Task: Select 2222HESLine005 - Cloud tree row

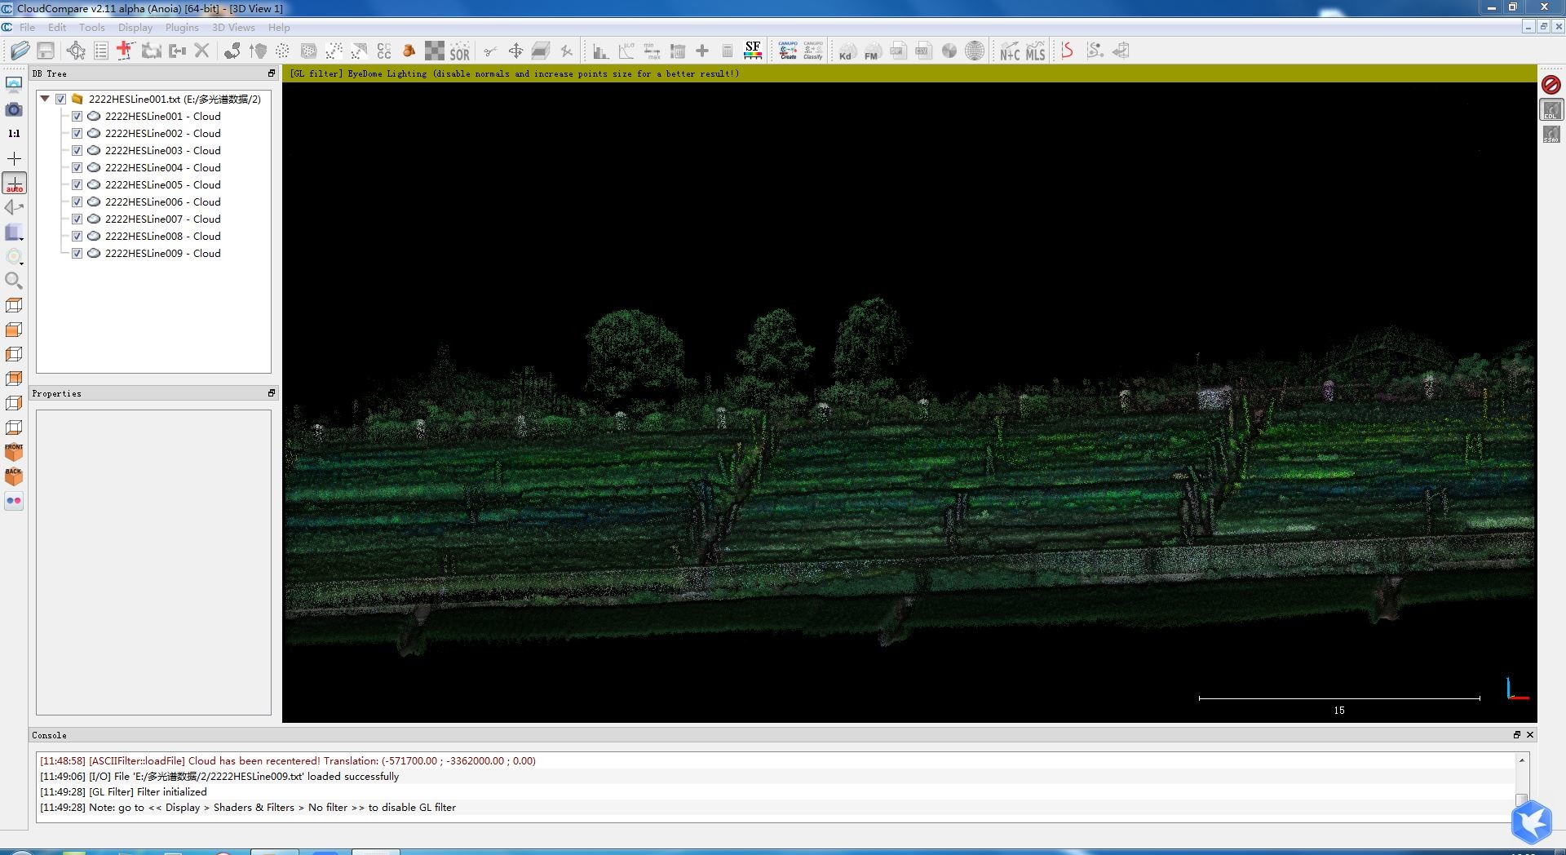Action: (153, 184)
